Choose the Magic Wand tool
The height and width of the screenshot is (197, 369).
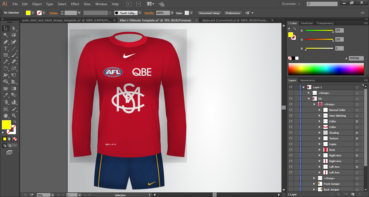point(5,35)
